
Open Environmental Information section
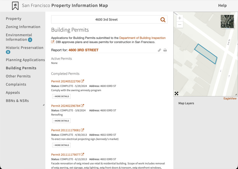[x=19, y=37]
